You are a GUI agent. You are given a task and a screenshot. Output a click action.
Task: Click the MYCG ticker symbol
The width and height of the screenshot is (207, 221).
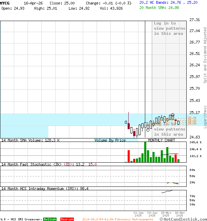tap(5, 3)
